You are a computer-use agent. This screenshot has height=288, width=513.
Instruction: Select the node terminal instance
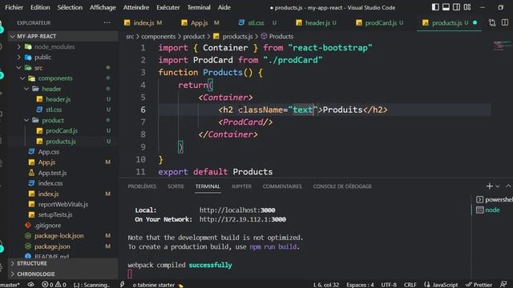[x=488, y=210]
